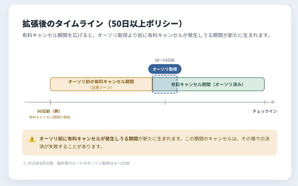This screenshot has width=298, height=186.
Task: Click the 58〜54日前 label above the badge
Action: (x=165, y=60)
